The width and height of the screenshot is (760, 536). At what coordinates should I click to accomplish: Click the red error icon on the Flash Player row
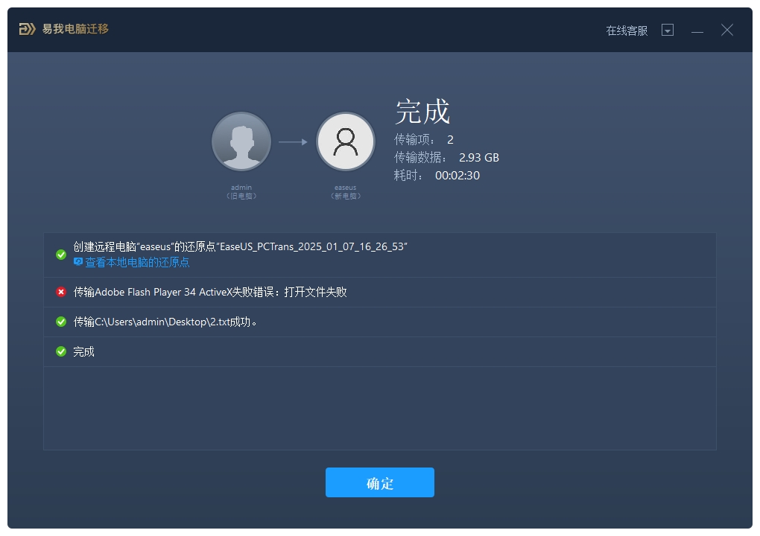coord(60,292)
